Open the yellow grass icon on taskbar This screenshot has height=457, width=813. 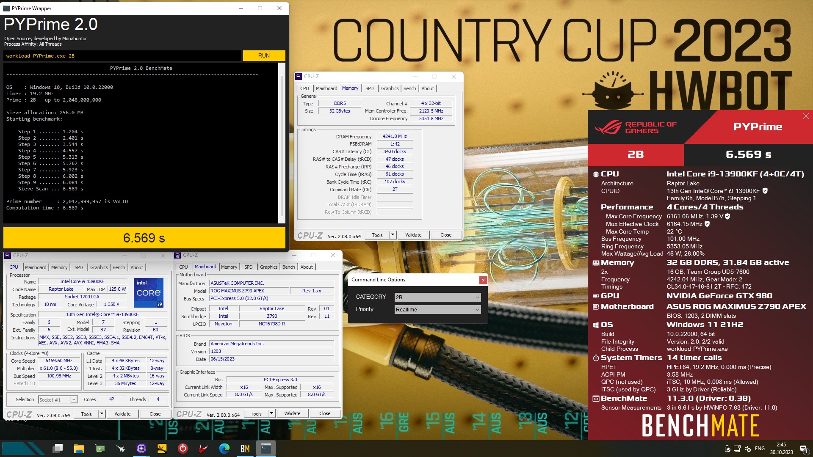(x=162, y=448)
